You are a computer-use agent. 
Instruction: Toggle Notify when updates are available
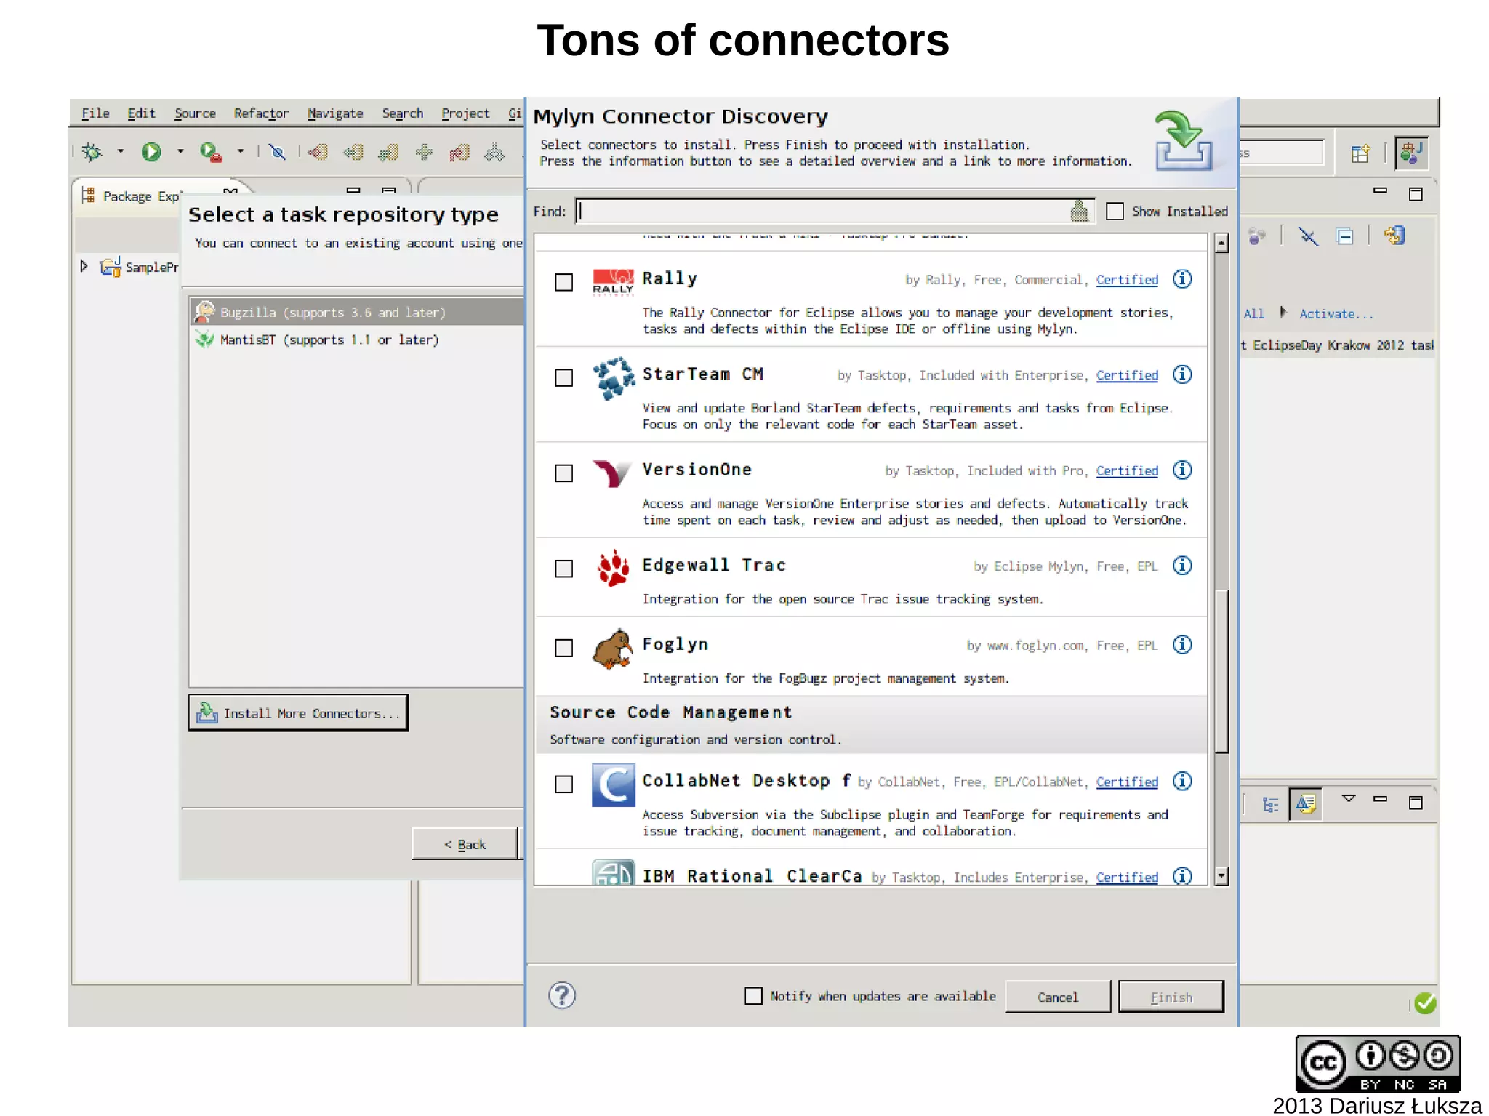[753, 996]
